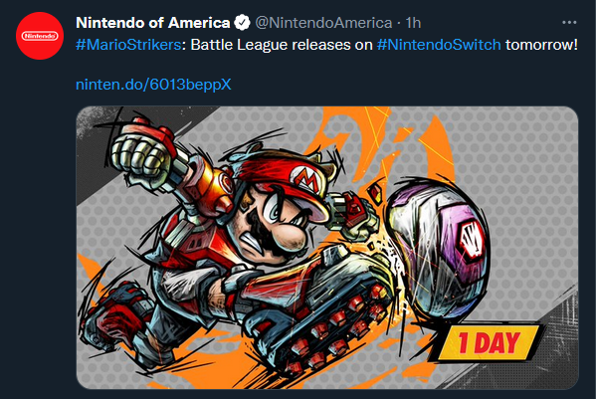Viewport: 596px width, 399px height.
Task: Follow the ninten.do/6013beppX link
Action: (x=153, y=85)
